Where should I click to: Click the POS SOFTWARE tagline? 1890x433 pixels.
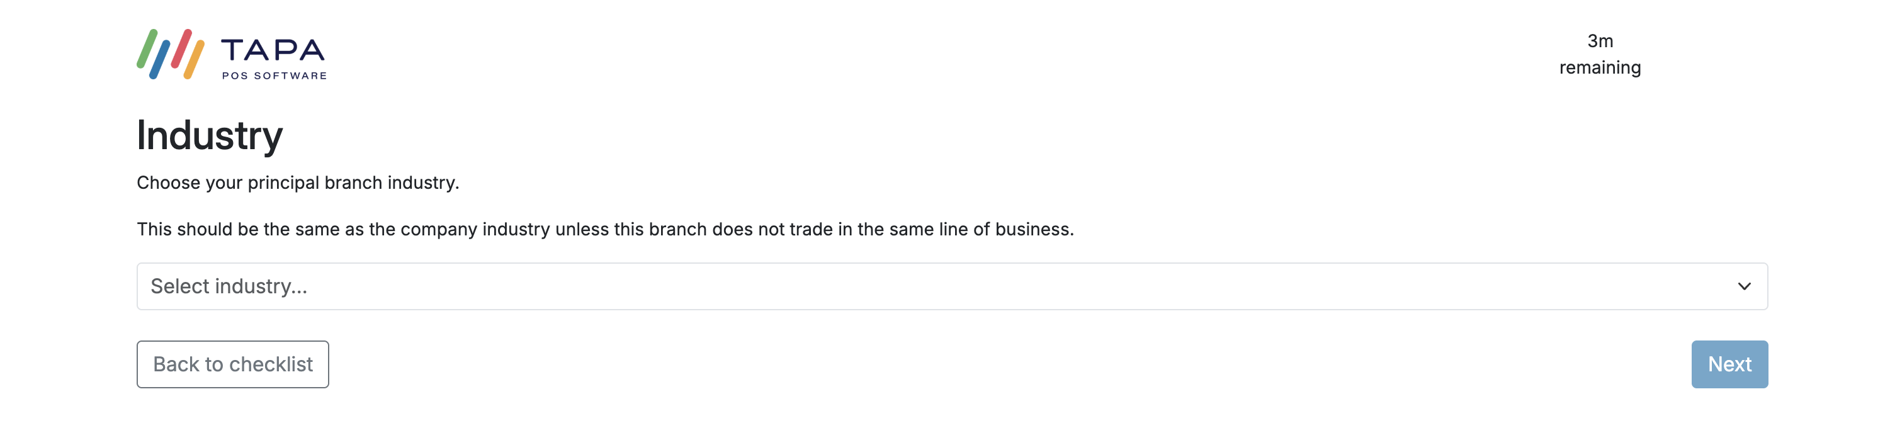pyautogui.click(x=274, y=76)
